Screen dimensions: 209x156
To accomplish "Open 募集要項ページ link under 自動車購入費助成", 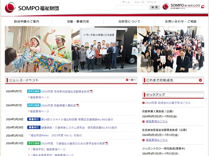I will [40, 111].
